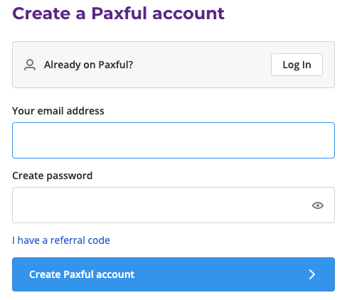Click the 'Create password' label
The width and height of the screenshot is (347, 300).
(x=53, y=176)
